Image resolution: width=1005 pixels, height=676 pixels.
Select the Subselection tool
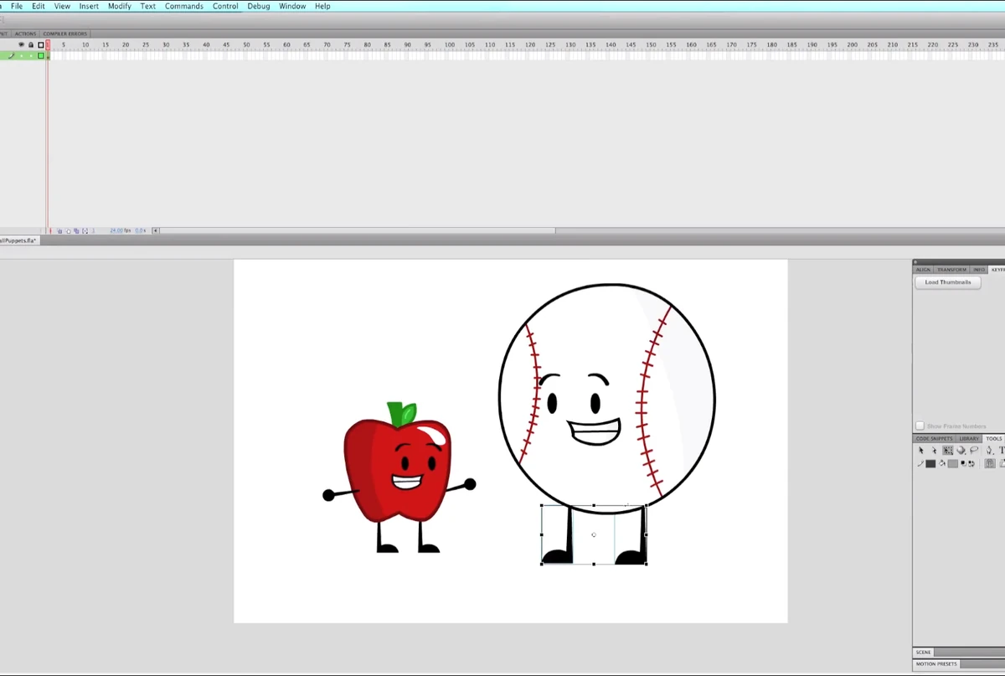point(935,450)
